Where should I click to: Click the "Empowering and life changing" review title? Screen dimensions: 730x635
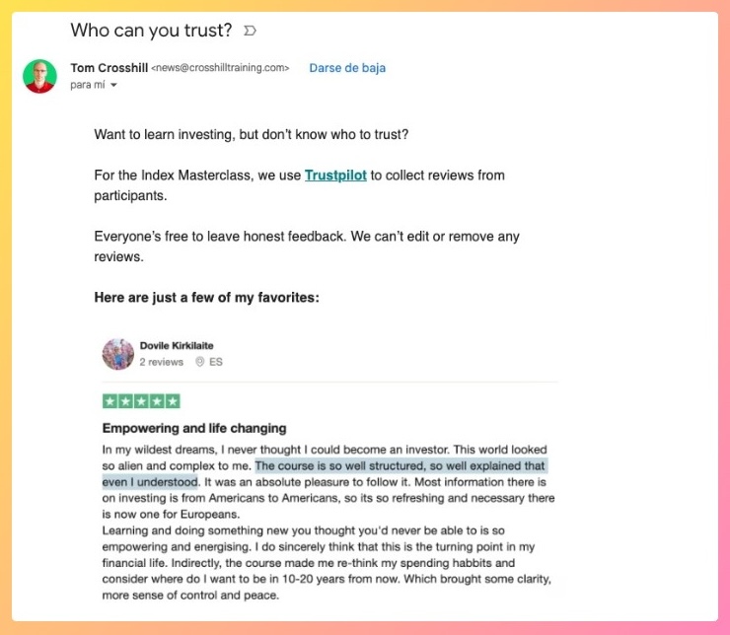tap(194, 428)
